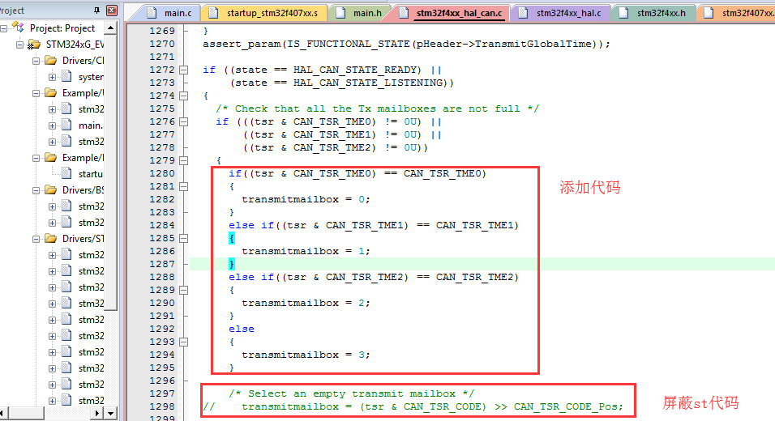775x421 pixels.
Task: Click file icon on stm32f4xx_hal_can.c tab
Action: [404, 13]
